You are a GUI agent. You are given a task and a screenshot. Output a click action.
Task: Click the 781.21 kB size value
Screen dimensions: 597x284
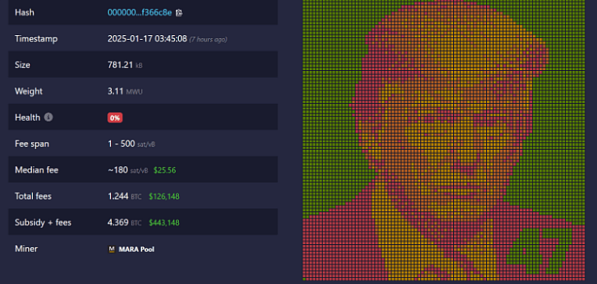pos(125,65)
